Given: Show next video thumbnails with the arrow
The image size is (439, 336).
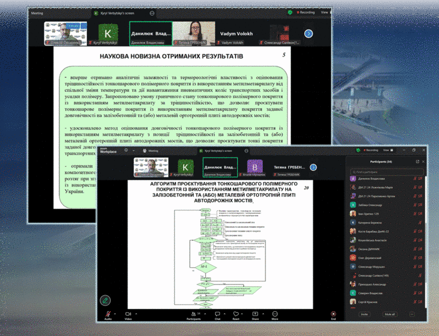Looking at the screenshot, I should (x=313, y=167).
